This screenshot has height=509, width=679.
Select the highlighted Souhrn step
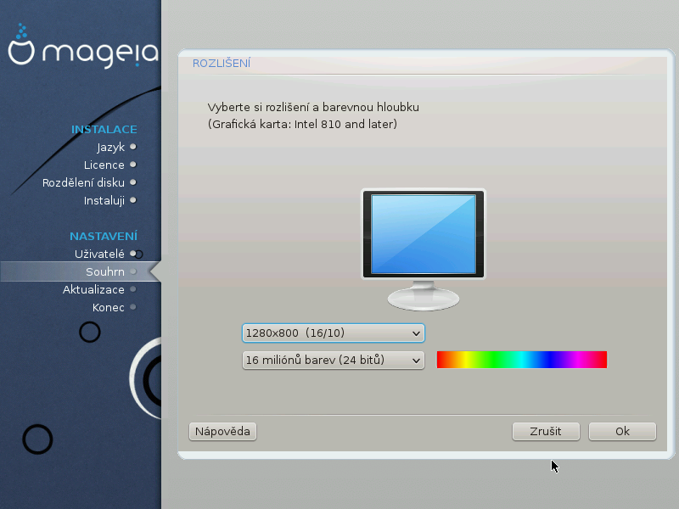[105, 271]
